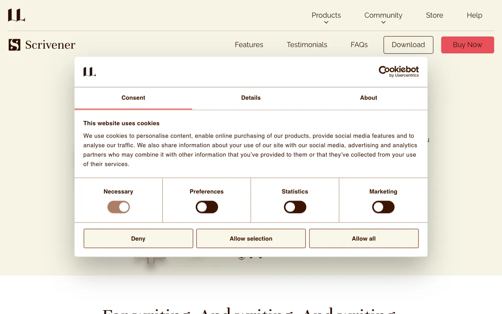The width and height of the screenshot is (502, 314).
Task: Click the Buy Now button
Action: click(467, 44)
